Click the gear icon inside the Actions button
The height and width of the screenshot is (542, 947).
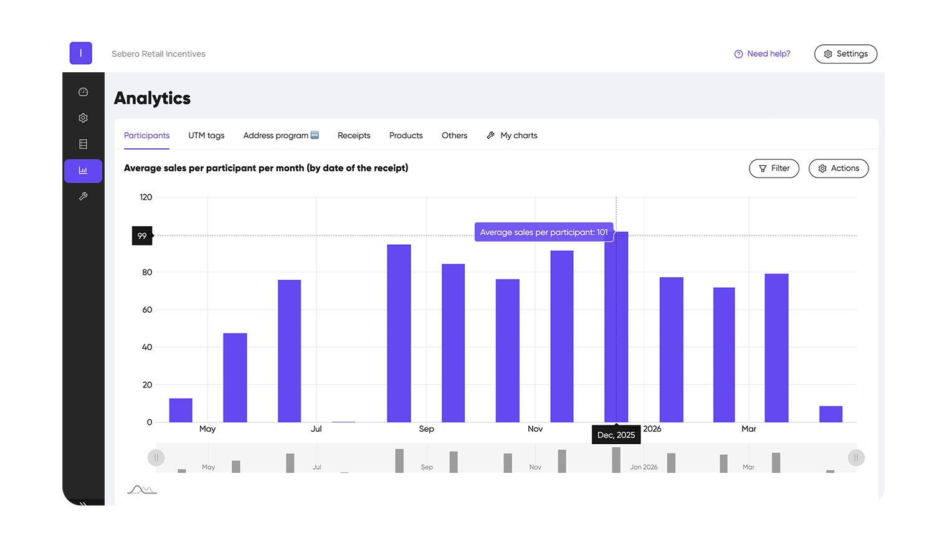pos(822,168)
